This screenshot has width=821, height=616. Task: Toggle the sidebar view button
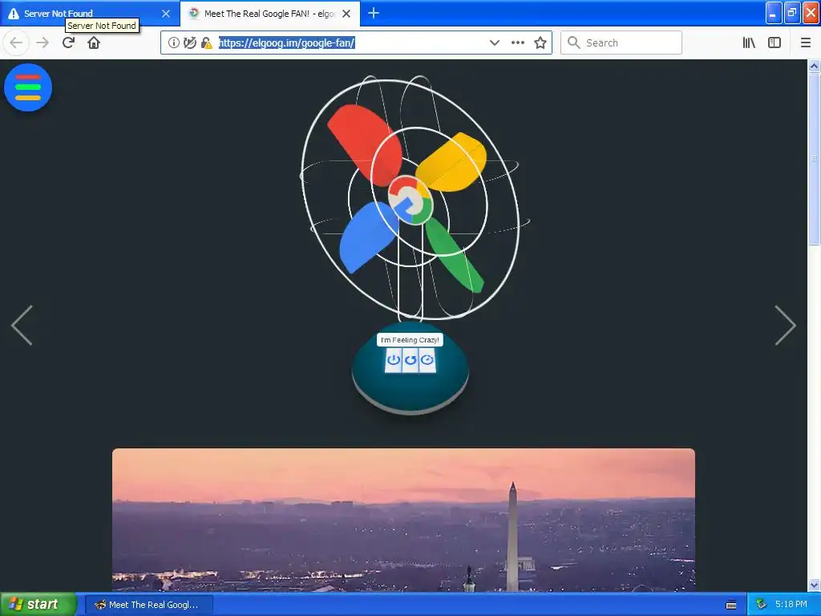pyautogui.click(x=774, y=43)
